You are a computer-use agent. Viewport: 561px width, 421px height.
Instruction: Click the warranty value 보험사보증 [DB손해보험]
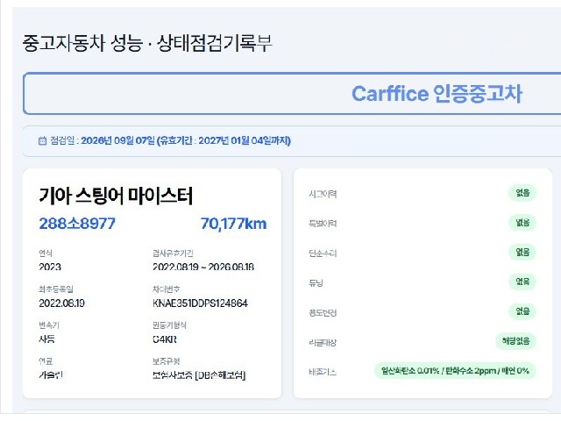(199, 375)
